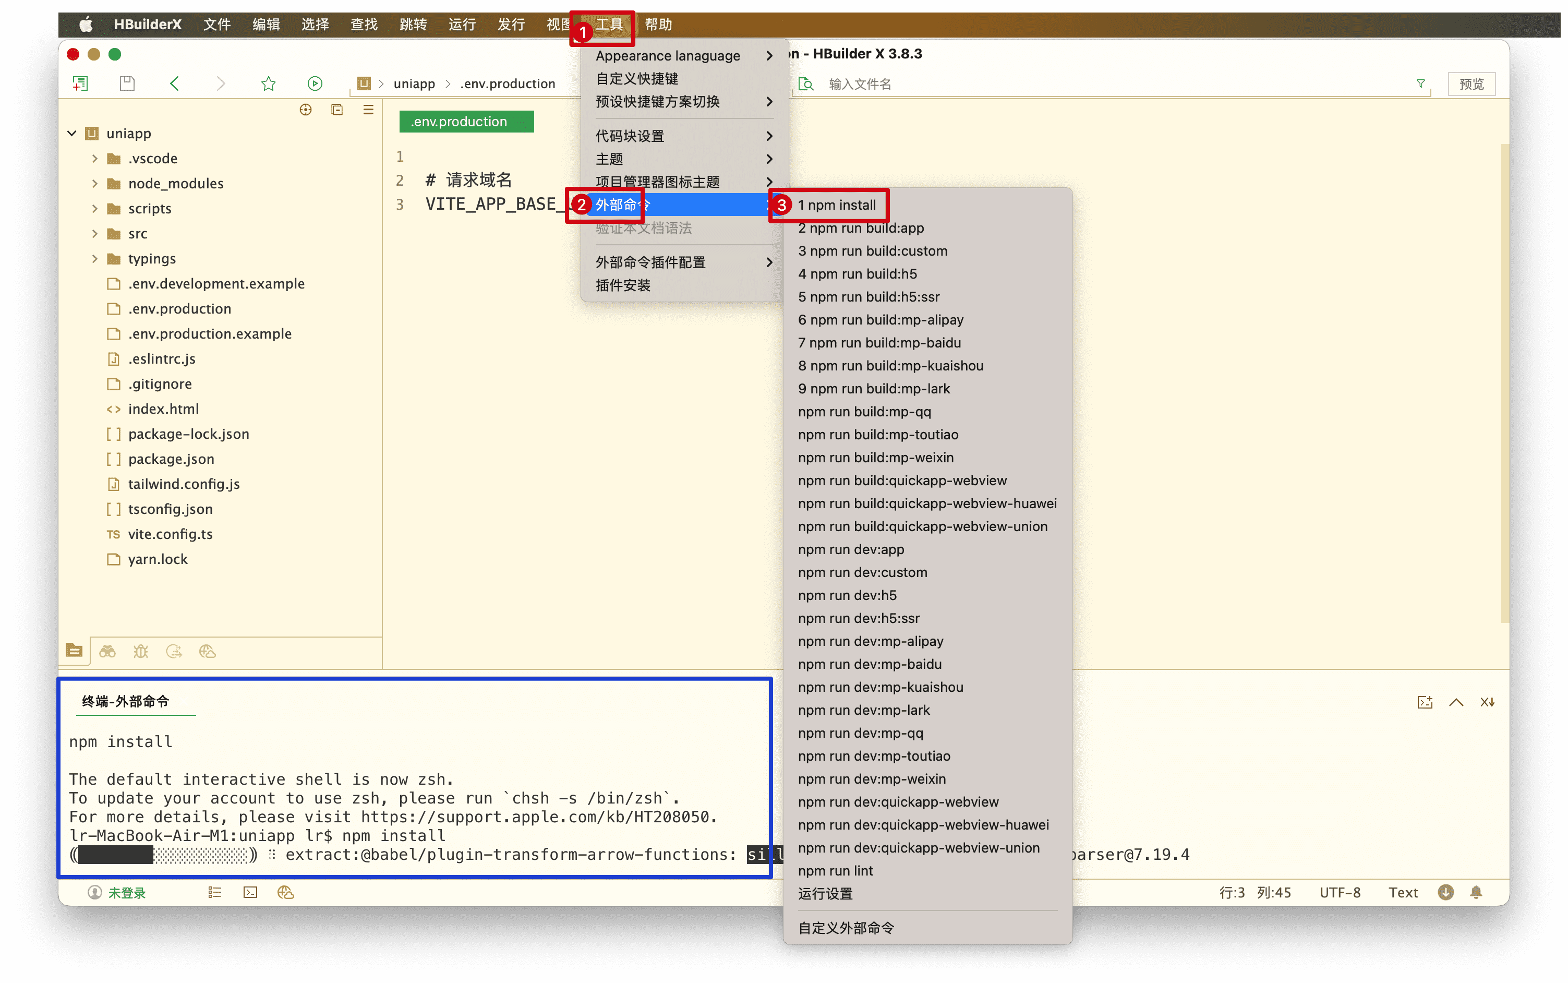1568x983 pixels.
Task: Open package.json in the file tree
Action: pyautogui.click(x=171, y=459)
